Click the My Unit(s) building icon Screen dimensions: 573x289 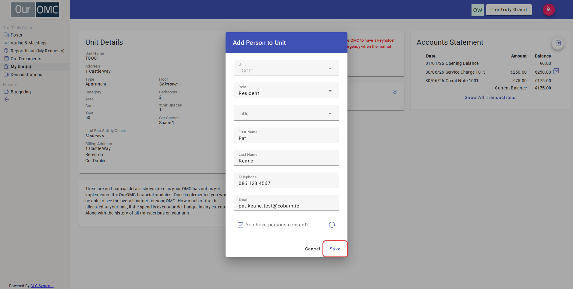6,67
